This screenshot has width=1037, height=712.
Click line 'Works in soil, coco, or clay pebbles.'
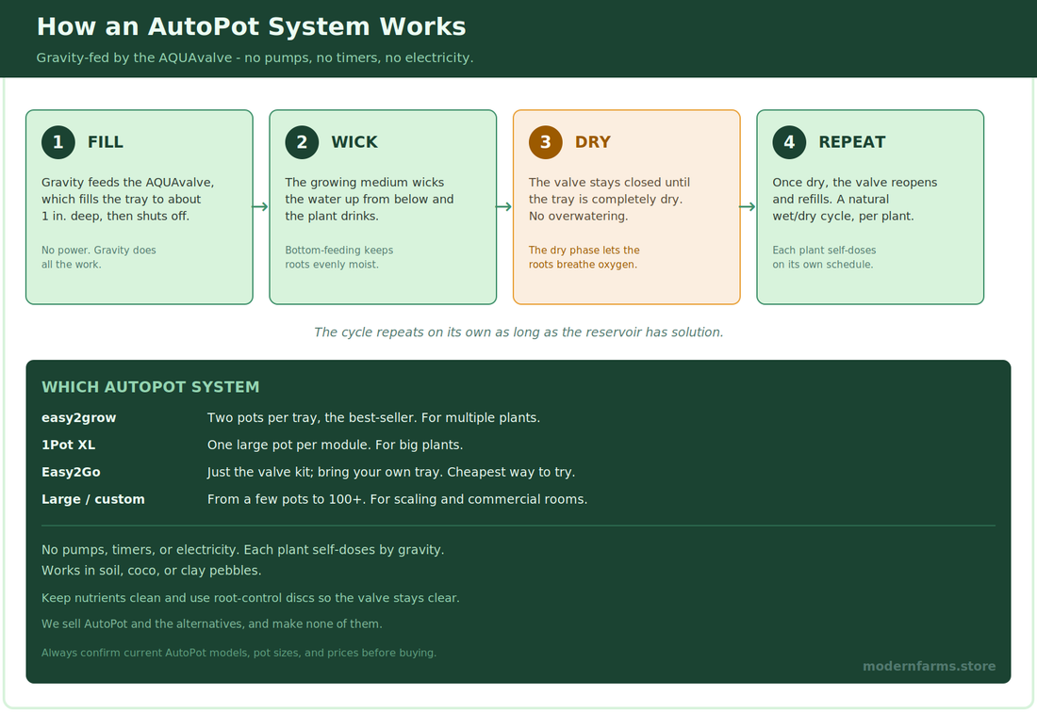152,570
